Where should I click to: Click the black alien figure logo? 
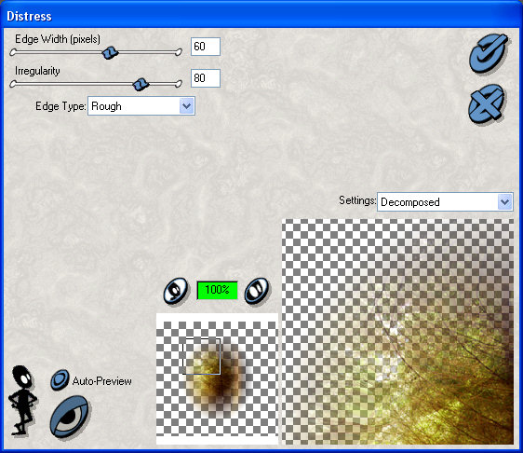(22, 400)
